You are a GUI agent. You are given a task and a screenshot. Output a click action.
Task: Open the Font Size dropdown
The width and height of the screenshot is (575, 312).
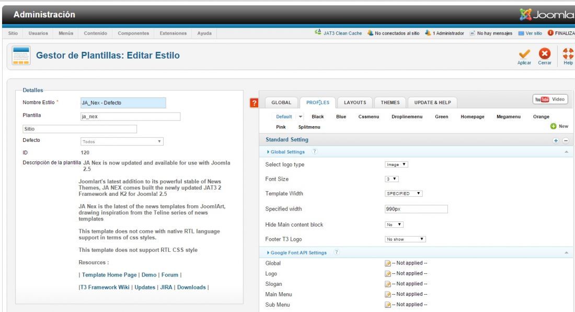[x=392, y=179]
